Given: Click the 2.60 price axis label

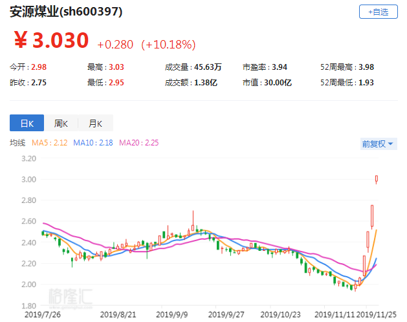Looking at the screenshot, I should click(29, 221).
